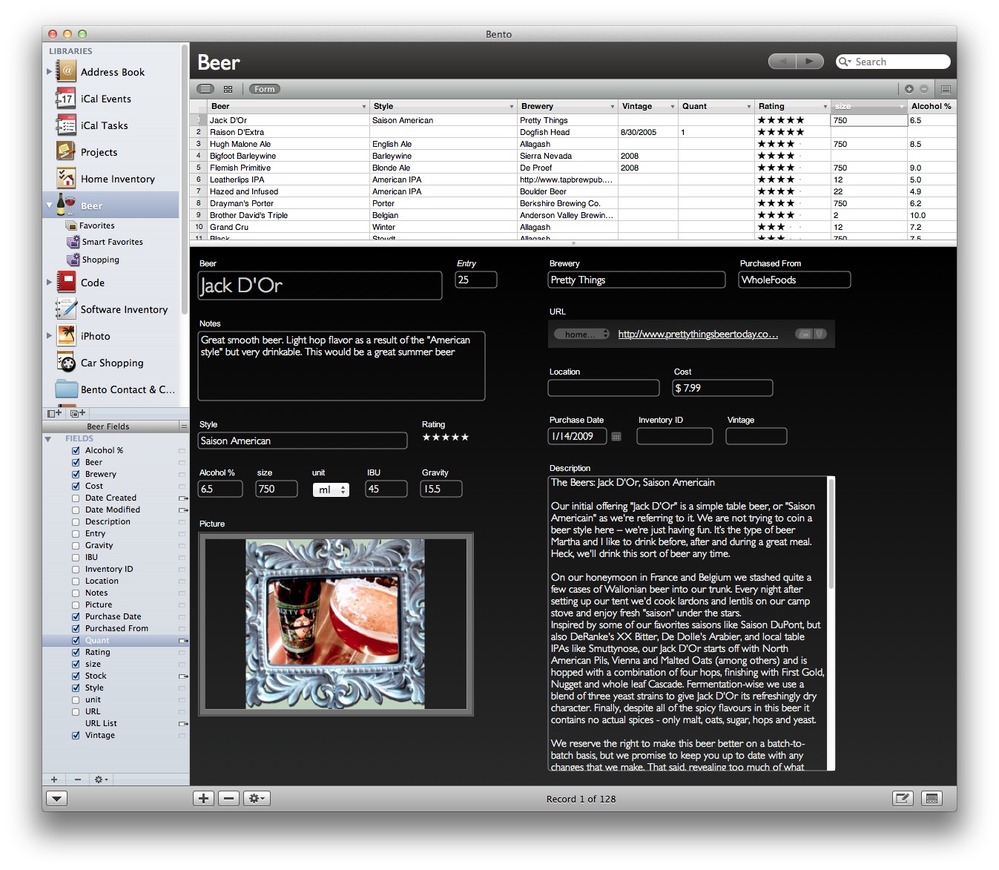999x870 pixels.
Task: Click the add new collection icon
Action: pos(77,413)
